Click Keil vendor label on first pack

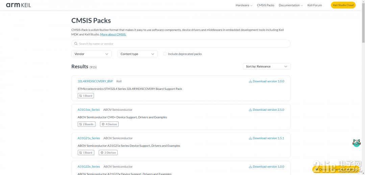tap(119, 81)
